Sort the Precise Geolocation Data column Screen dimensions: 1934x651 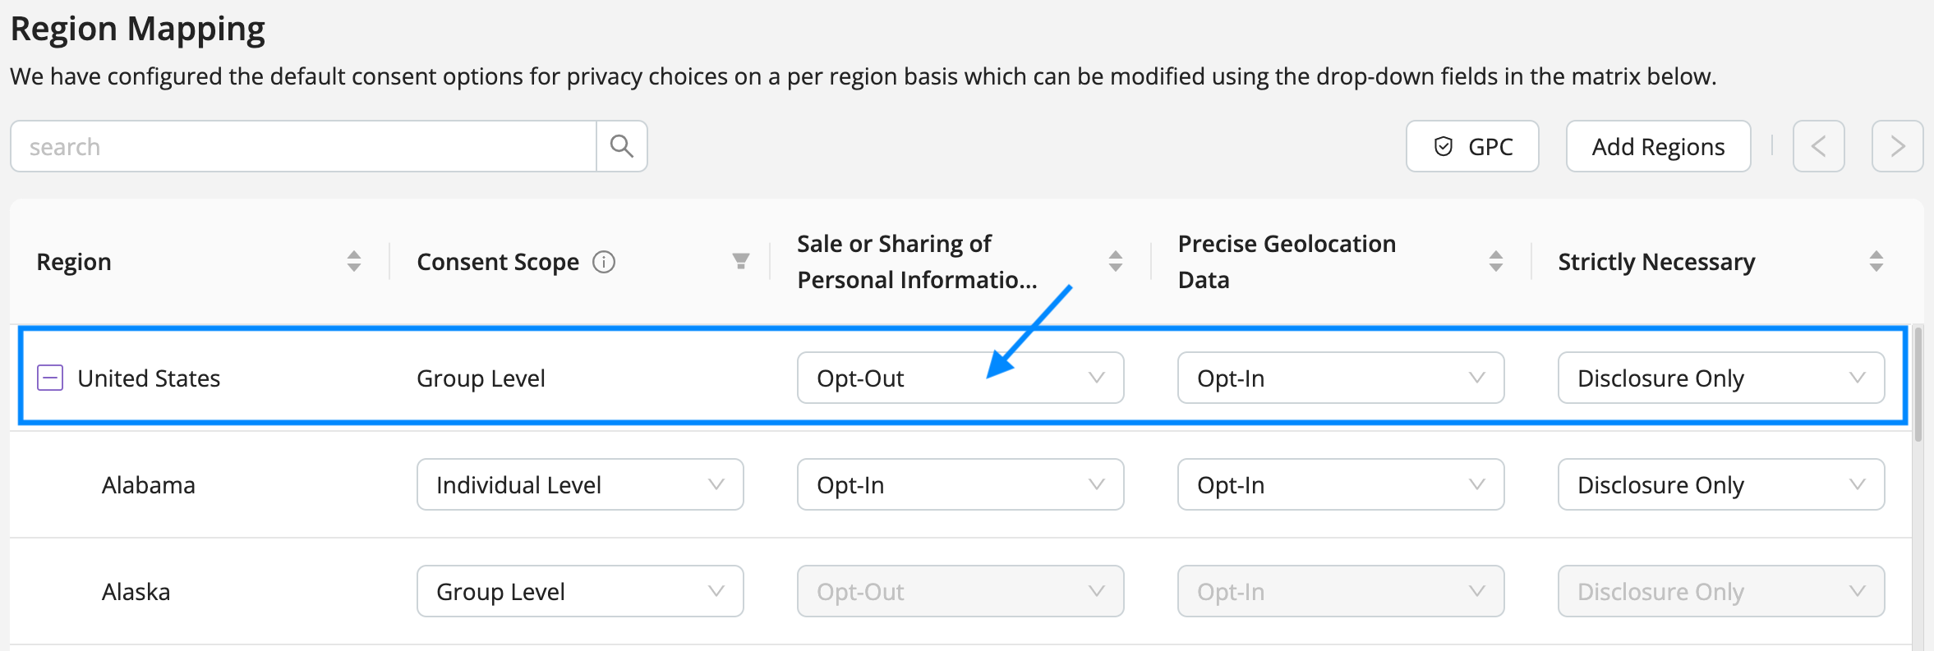tap(1496, 262)
